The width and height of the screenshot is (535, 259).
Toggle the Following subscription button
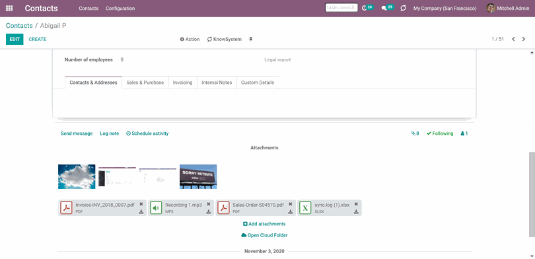(x=440, y=133)
